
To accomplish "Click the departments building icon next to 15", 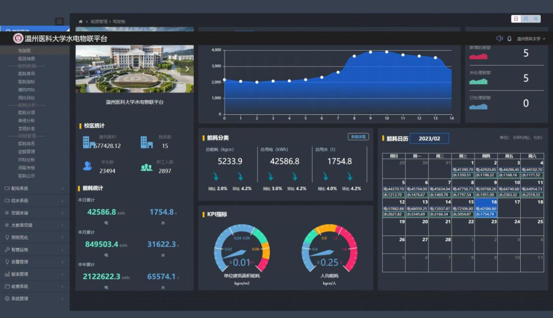I will [146, 142].
